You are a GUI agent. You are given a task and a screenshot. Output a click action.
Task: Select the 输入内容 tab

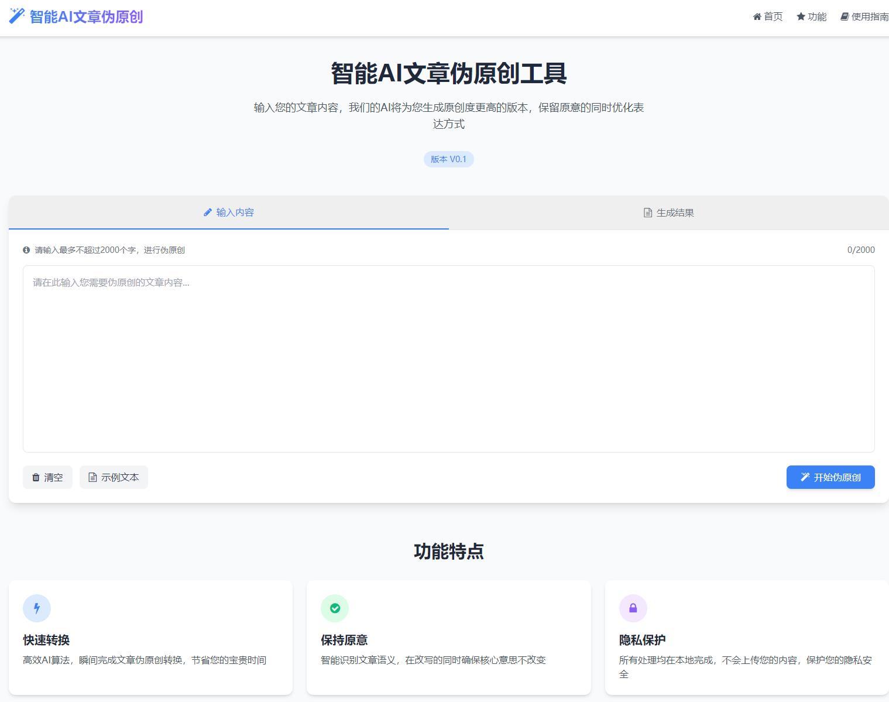click(x=228, y=213)
